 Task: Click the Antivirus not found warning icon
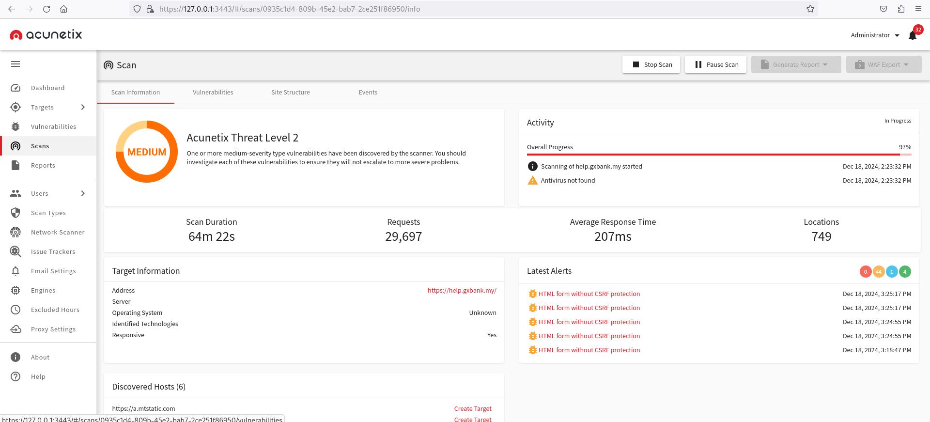pos(532,180)
